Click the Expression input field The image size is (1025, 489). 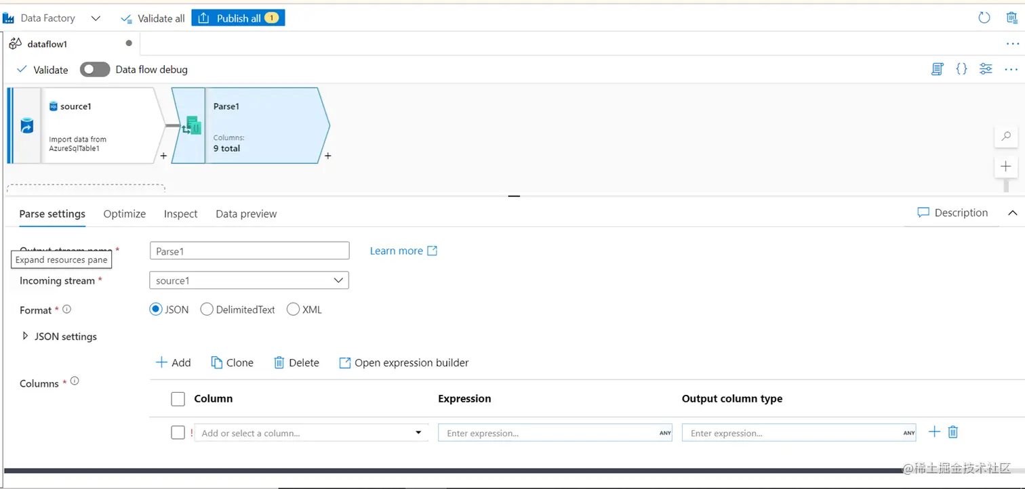555,433
